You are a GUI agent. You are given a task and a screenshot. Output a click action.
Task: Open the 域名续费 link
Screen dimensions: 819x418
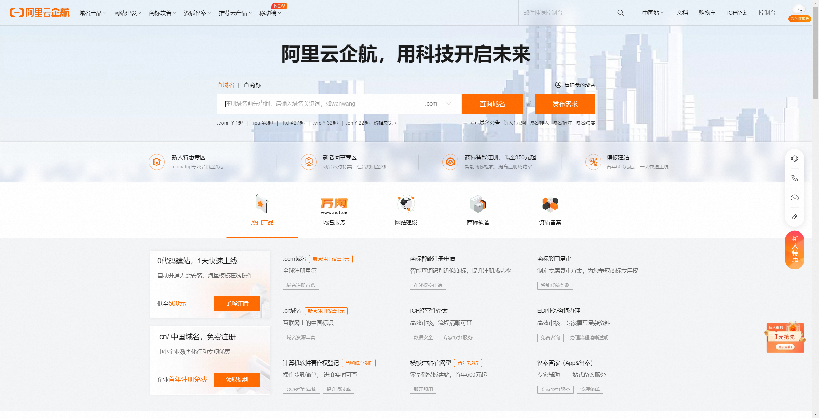pyautogui.click(x=585, y=123)
